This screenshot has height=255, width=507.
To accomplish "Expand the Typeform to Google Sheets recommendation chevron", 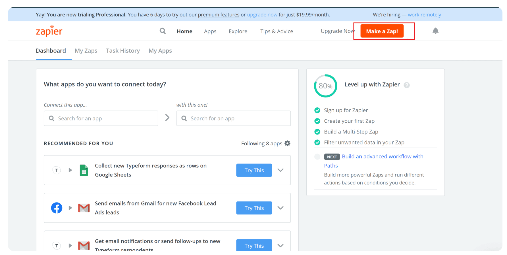I will (x=280, y=170).
